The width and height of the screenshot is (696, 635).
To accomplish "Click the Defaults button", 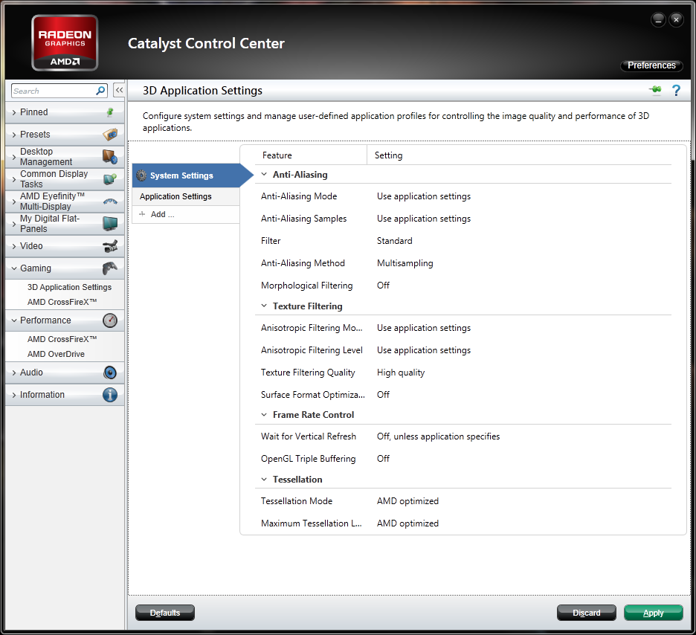I will click(164, 613).
